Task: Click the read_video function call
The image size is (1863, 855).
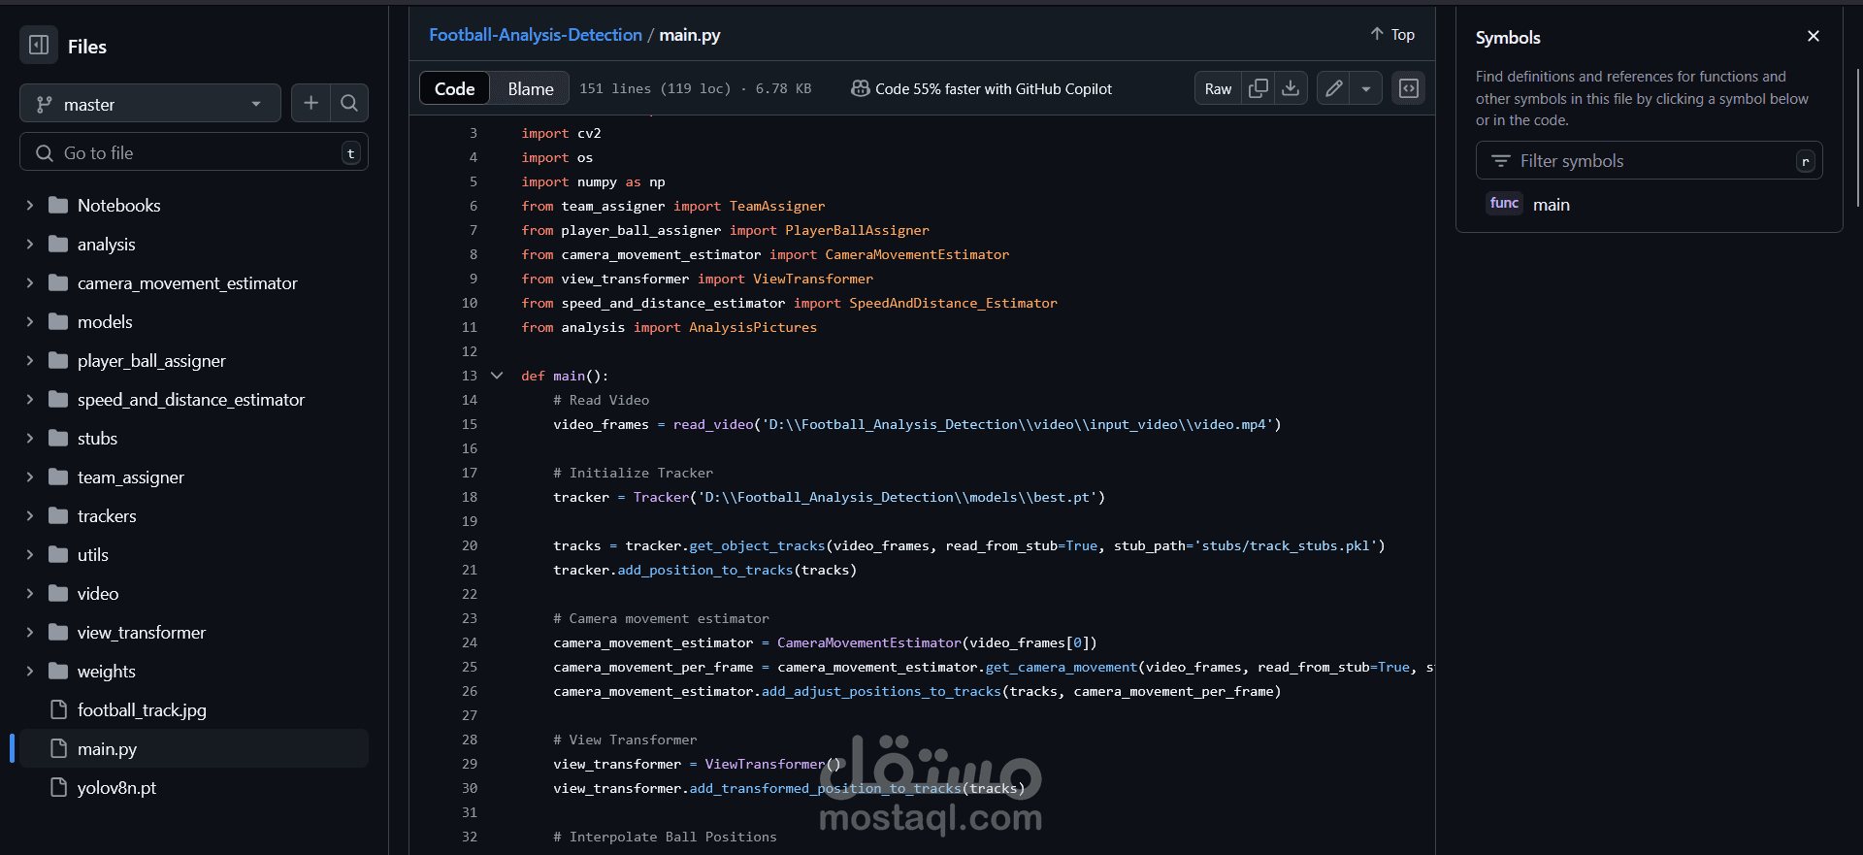Action: click(713, 424)
